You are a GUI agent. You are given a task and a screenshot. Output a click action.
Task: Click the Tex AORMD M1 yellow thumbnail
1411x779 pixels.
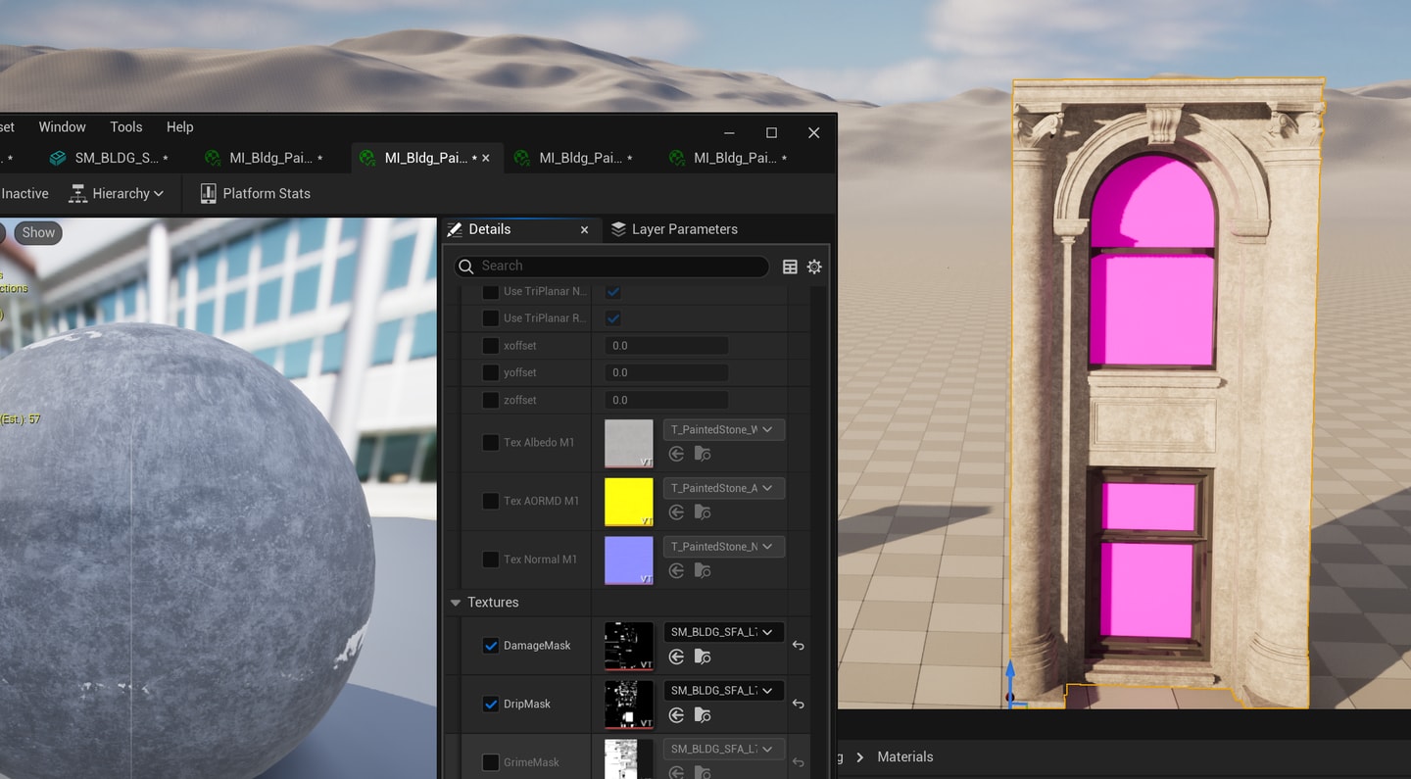tap(629, 502)
